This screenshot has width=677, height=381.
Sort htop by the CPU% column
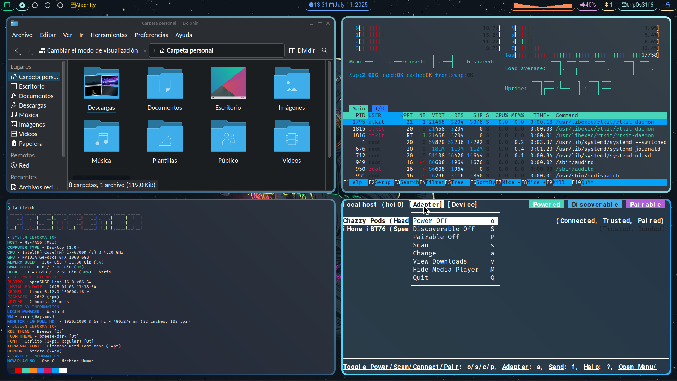click(x=501, y=115)
